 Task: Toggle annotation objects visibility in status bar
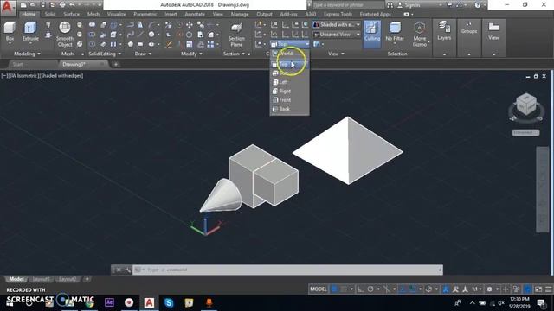tap(446, 289)
